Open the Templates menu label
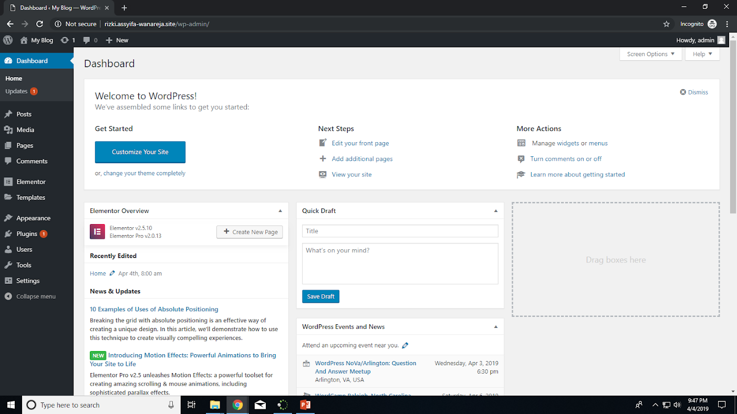This screenshot has height=414, width=737. tap(30, 197)
